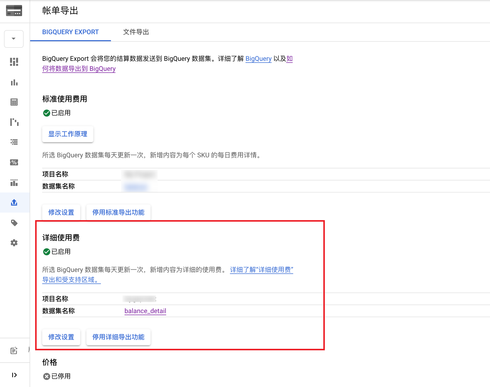
Task: Click 停用详细导出功能 button
Action: 118,337
